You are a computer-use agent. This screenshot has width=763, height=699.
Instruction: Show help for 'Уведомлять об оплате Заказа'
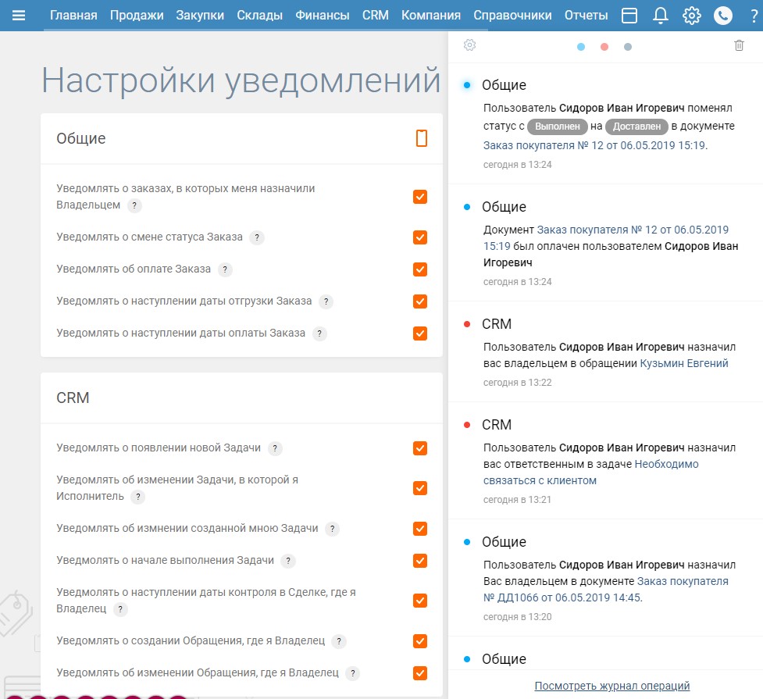click(225, 269)
